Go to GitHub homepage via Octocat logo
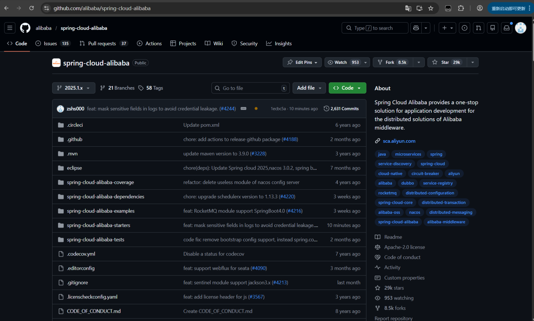 (x=25, y=28)
